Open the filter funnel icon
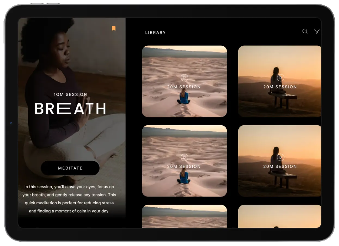The height and width of the screenshot is (246, 339). (x=317, y=31)
